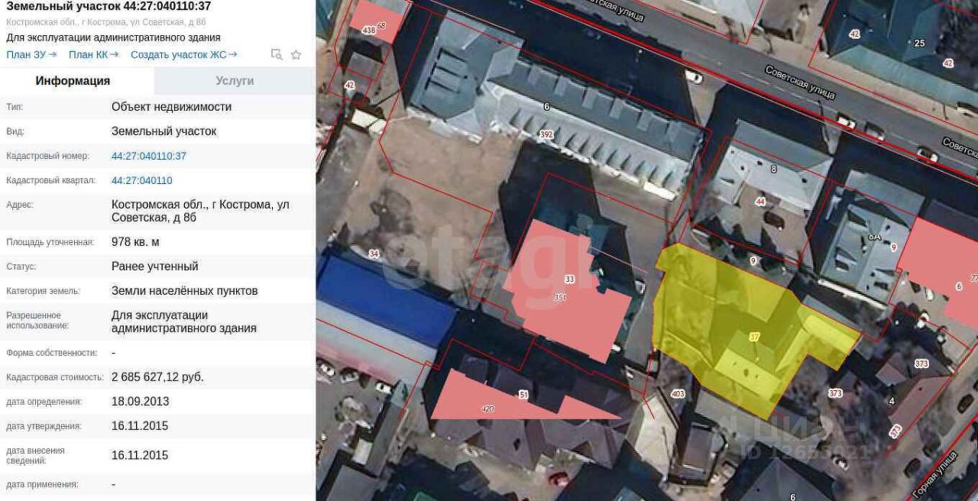Click the cadastral value 2 685 627,12 руб.
This screenshot has height=501, width=978.
click(x=158, y=377)
